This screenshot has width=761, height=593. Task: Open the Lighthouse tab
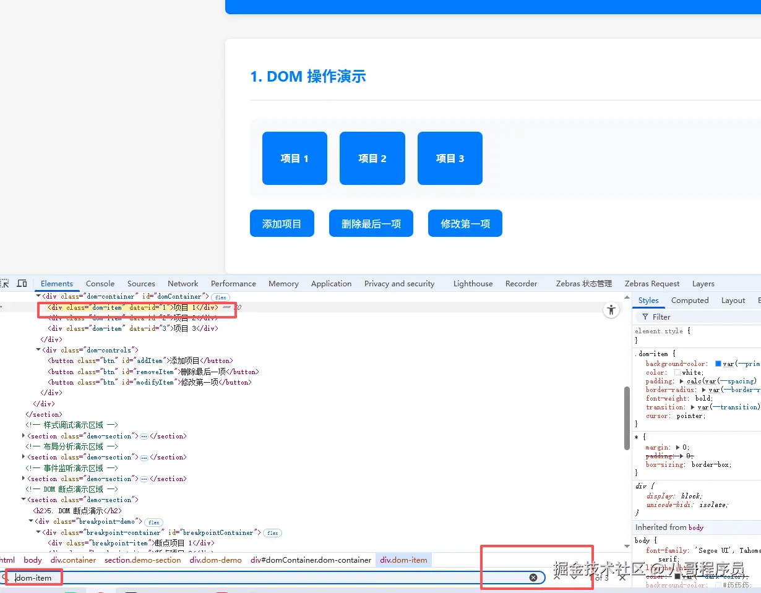pos(473,283)
